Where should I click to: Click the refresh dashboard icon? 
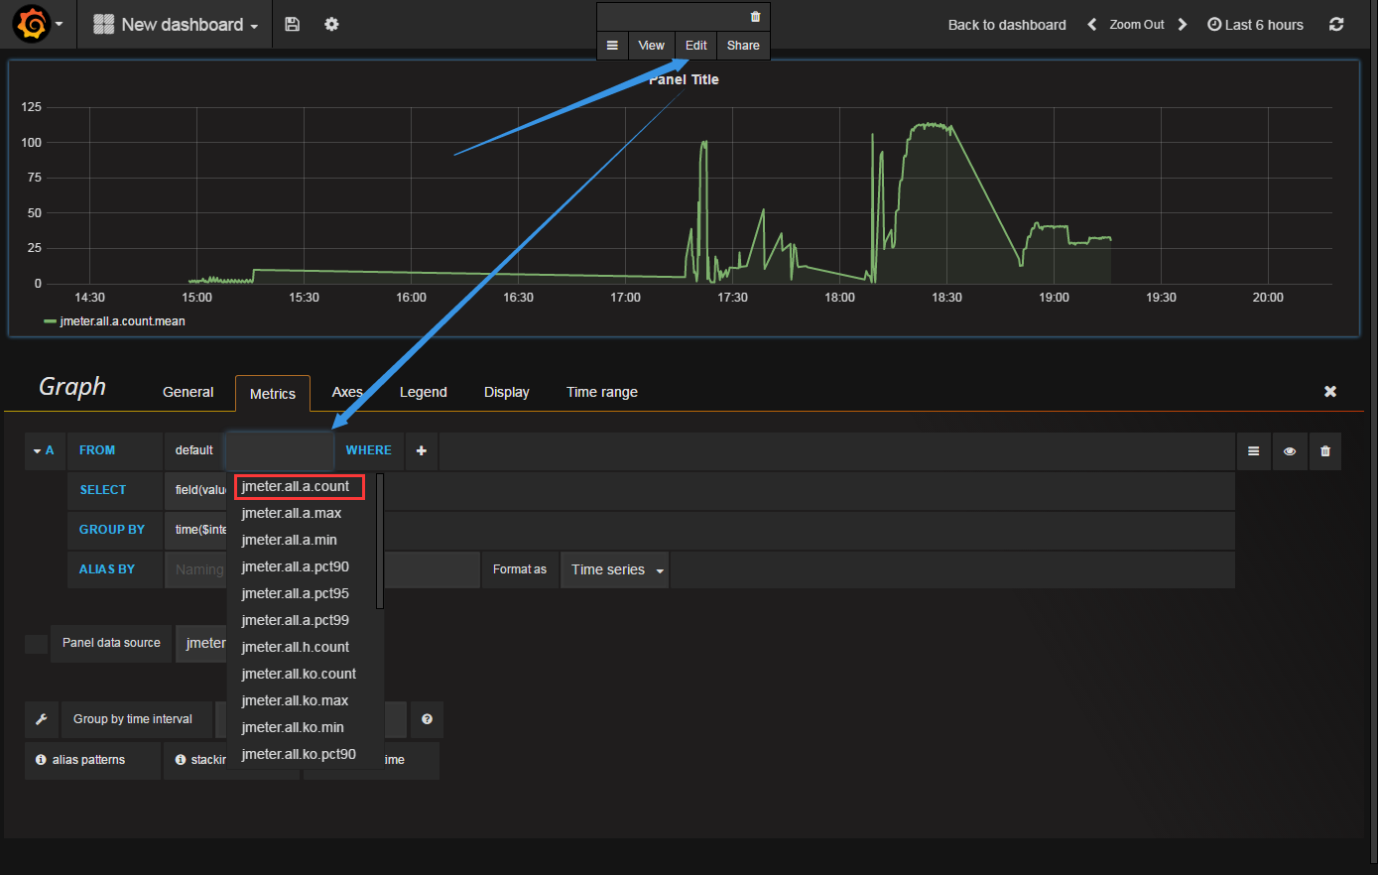1336,24
